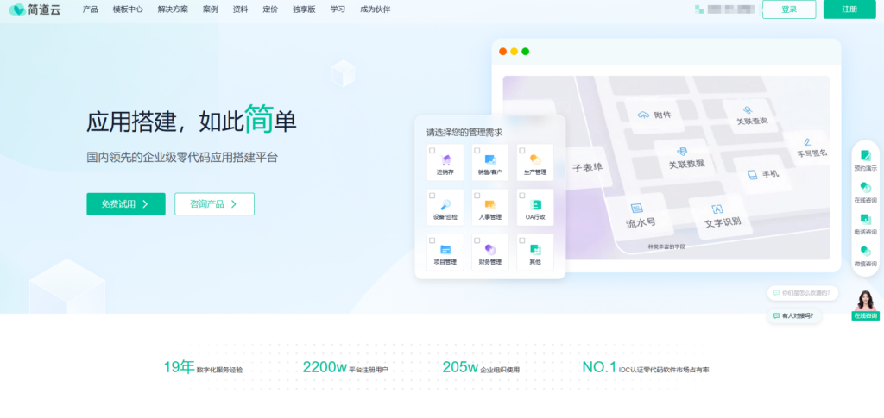Check the 生产管理 checkbox
The height and width of the screenshot is (418, 884).
point(522,151)
